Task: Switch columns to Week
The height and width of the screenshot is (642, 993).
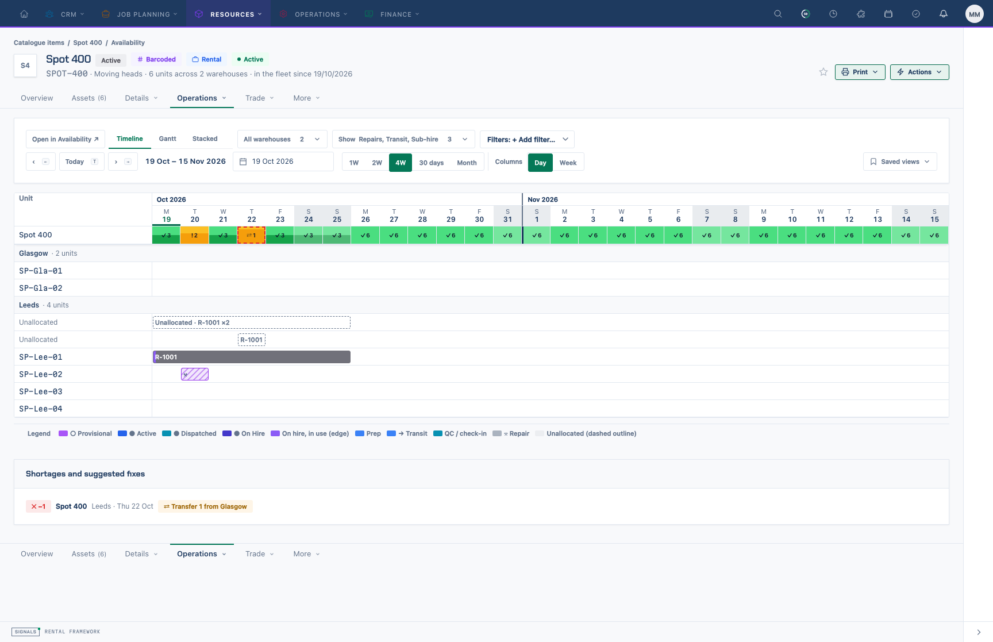Action: (x=568, y=163)
